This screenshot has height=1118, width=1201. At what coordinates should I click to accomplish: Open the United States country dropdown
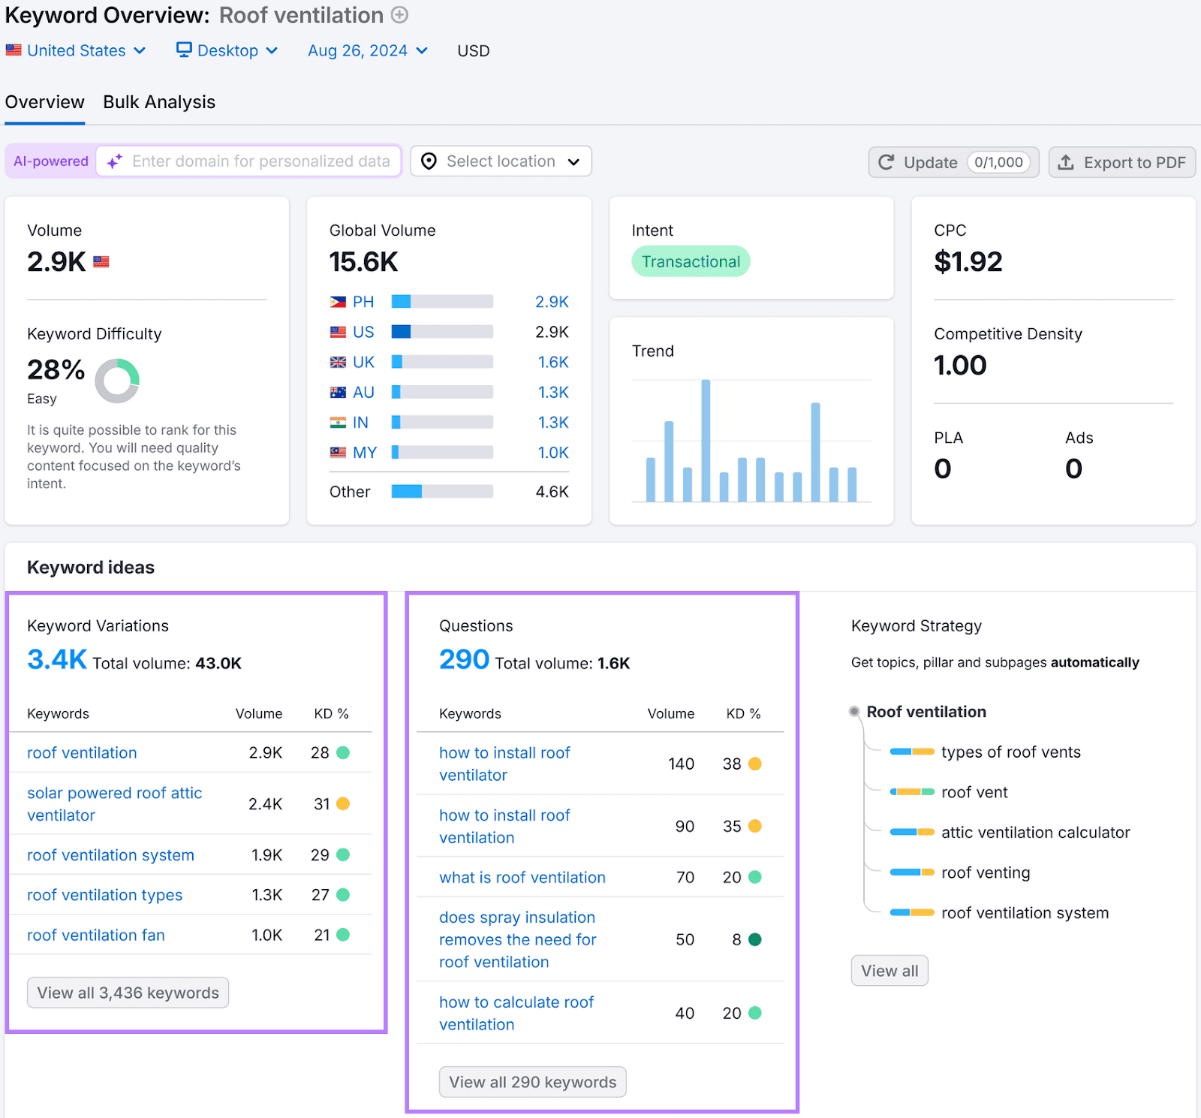point(76,50)
